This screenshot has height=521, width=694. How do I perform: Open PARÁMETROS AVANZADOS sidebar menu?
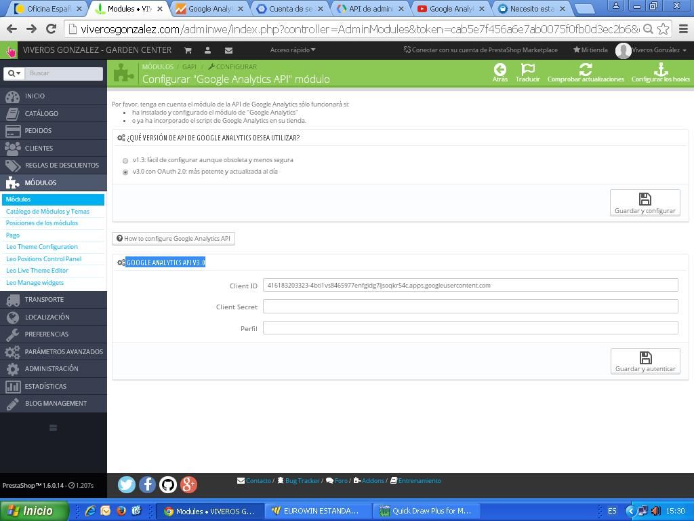click(x=53, y=351)
